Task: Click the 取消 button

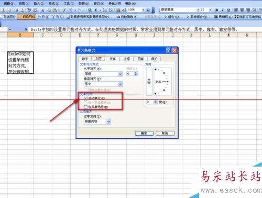Action: tap(165, 134)
